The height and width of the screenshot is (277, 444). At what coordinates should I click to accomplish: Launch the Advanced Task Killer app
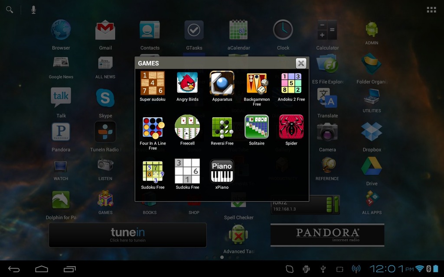(238, 234)
